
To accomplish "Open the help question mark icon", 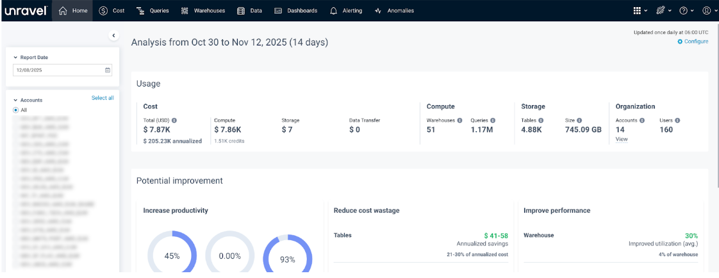I will coord(683,11).
